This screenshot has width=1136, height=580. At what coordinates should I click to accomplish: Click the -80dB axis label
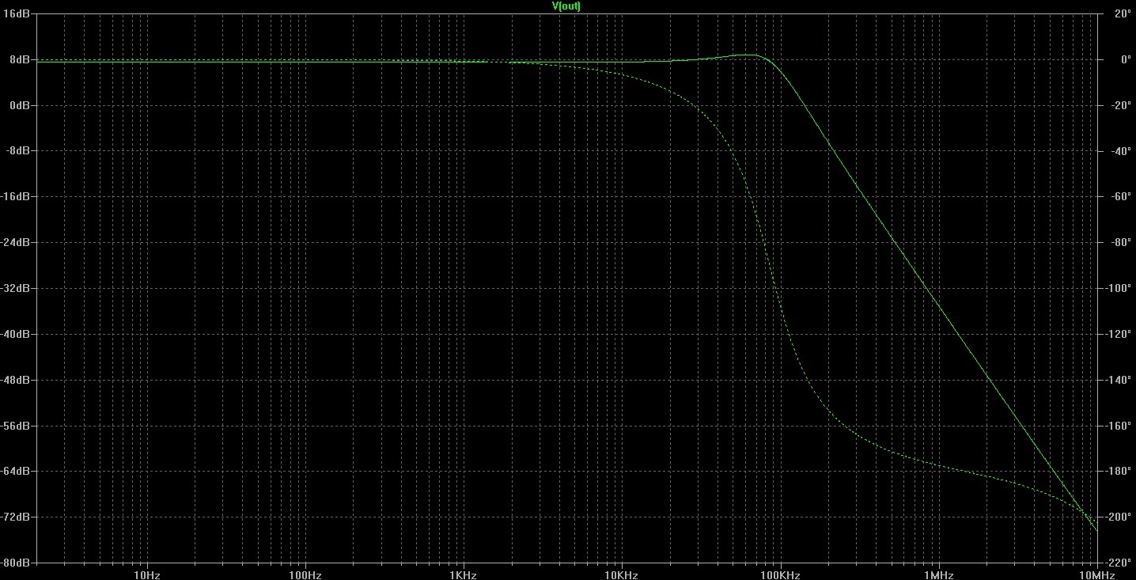pos(15,563)
